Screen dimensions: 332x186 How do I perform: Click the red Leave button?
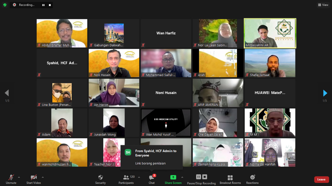(321, 180)
